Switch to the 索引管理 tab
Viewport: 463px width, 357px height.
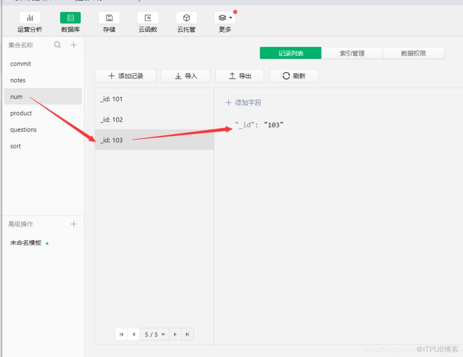coord(352,53)
